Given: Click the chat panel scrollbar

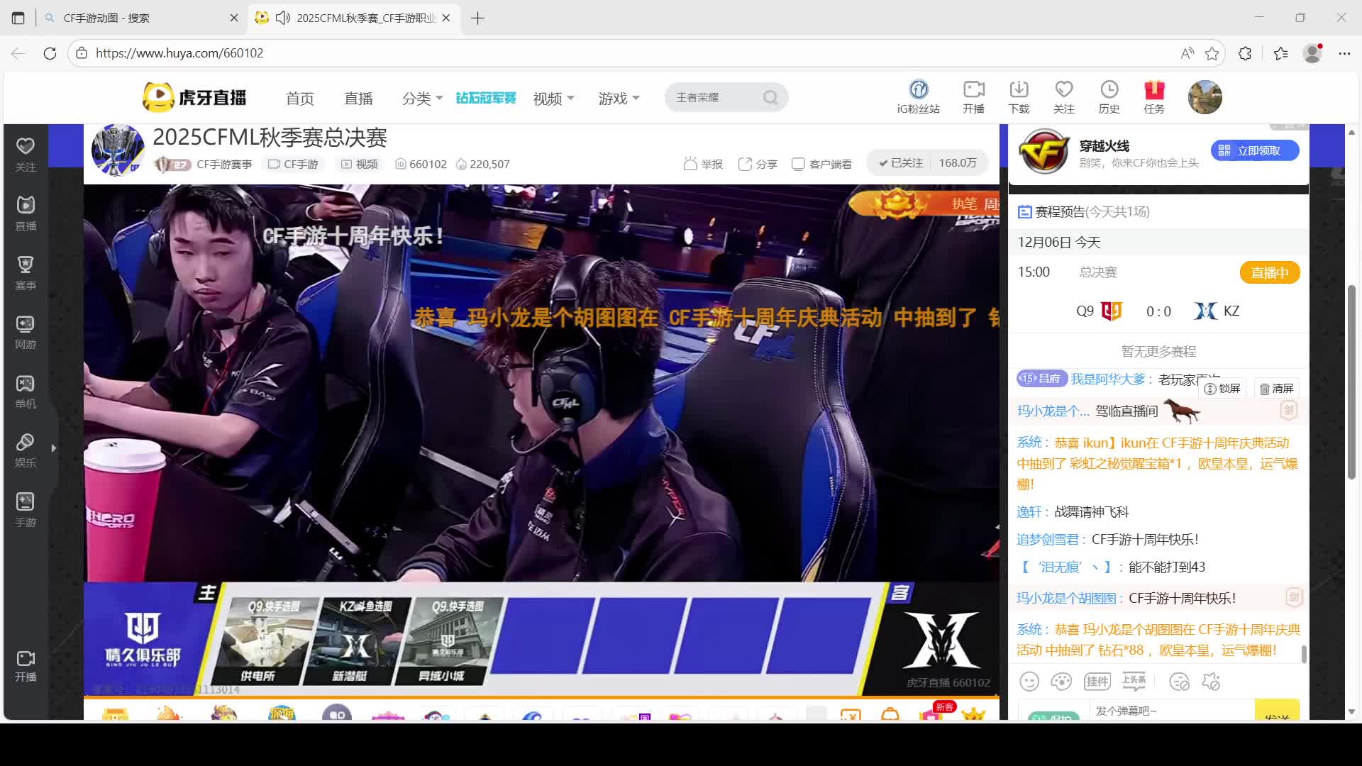Looking at the screenshot, I should pyautogui.click(x=1304, y=653).
